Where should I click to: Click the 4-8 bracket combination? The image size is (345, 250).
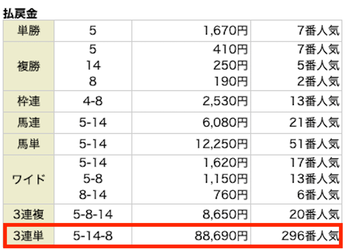click(93, 100)
